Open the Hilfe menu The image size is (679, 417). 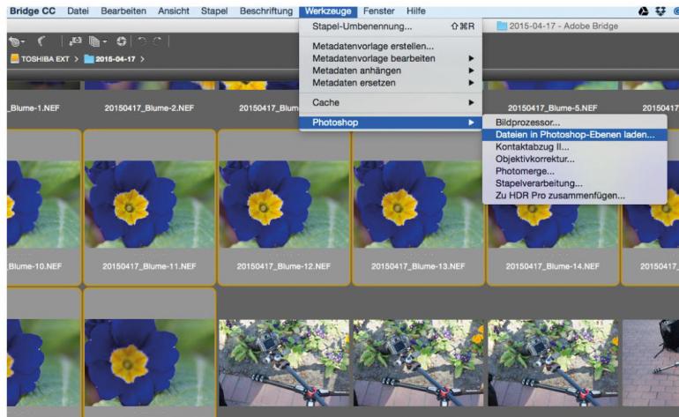415,11
